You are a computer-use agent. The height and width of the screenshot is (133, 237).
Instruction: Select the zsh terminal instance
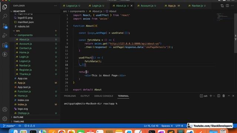[x=204, y=96]
